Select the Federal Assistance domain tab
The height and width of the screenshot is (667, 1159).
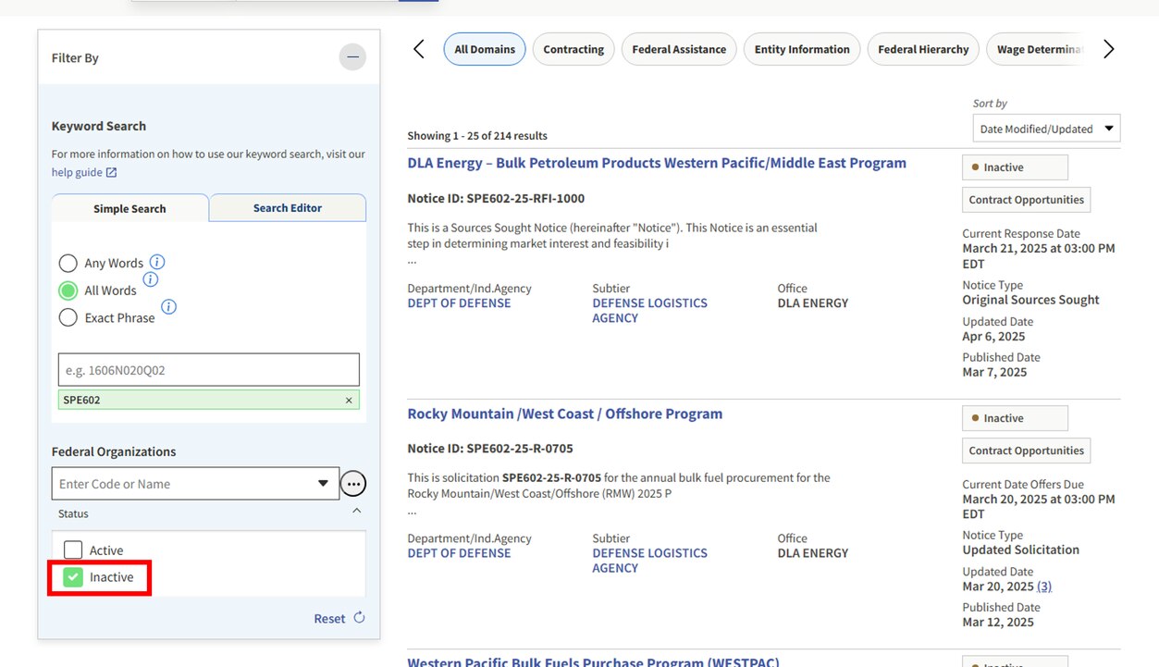pos(679,49)
